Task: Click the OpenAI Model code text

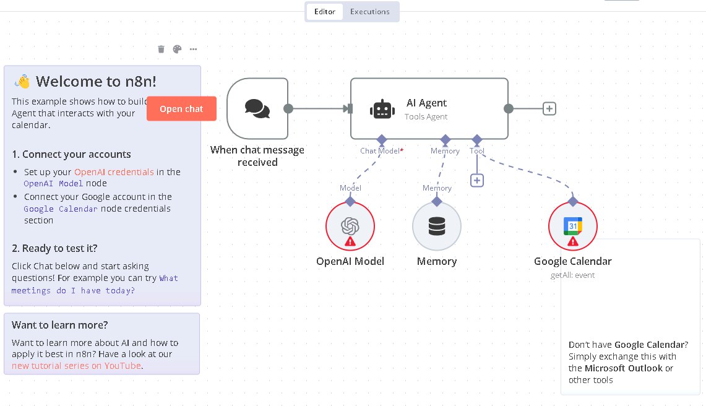Action: 53,183
